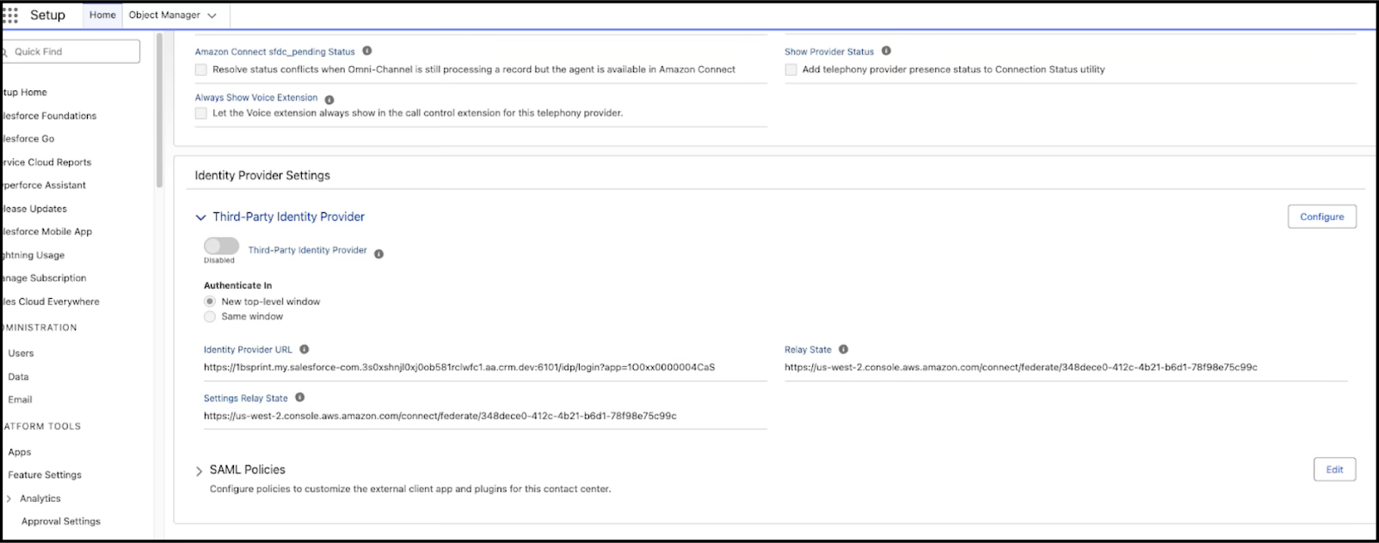
Task: Open Salesforce Go in sidebar
Action: pyautogui.click(x=28, y=138)
